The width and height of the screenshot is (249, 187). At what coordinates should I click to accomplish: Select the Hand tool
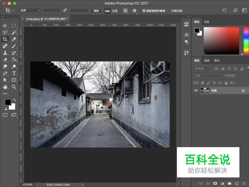click(5, 87)
